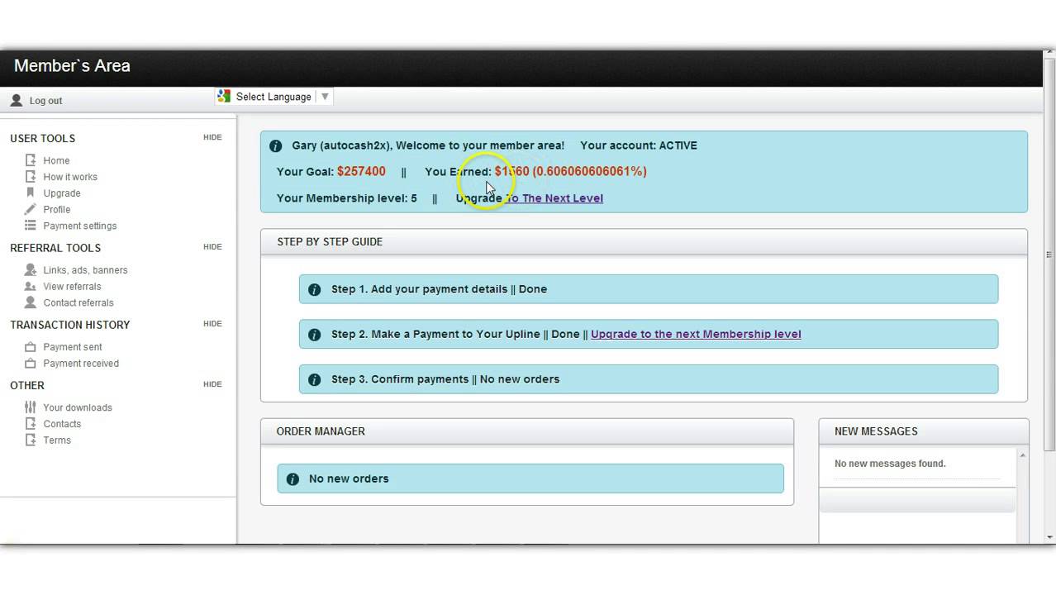
Task: Click the Your Goal amount $257400
Action: point(361,171)
